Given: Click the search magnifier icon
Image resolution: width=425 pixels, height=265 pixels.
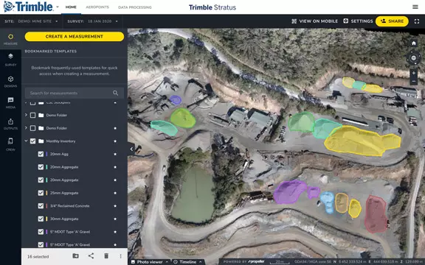Looking at the screenshot, I should 115,93.
